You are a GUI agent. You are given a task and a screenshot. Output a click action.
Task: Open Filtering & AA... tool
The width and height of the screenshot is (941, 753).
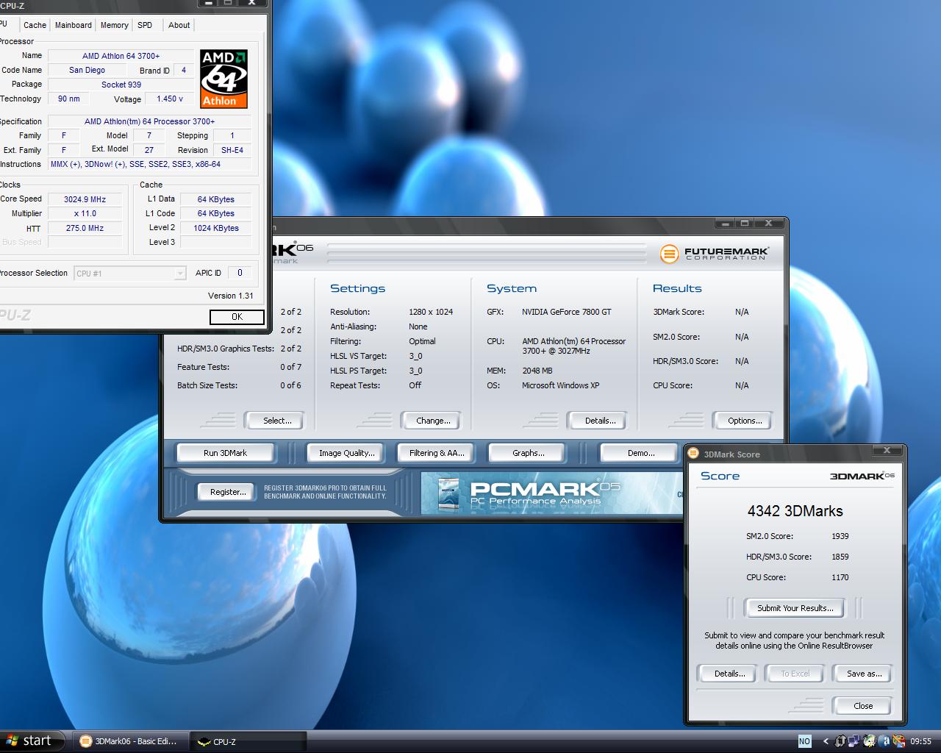tap(437, 453)
